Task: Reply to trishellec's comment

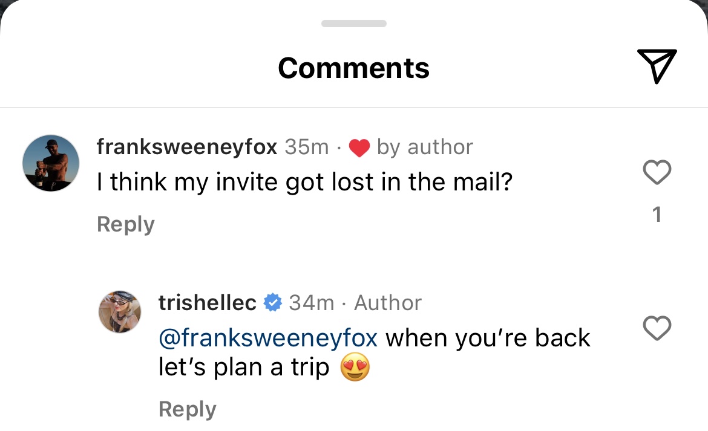Action: tap(188, 409)
